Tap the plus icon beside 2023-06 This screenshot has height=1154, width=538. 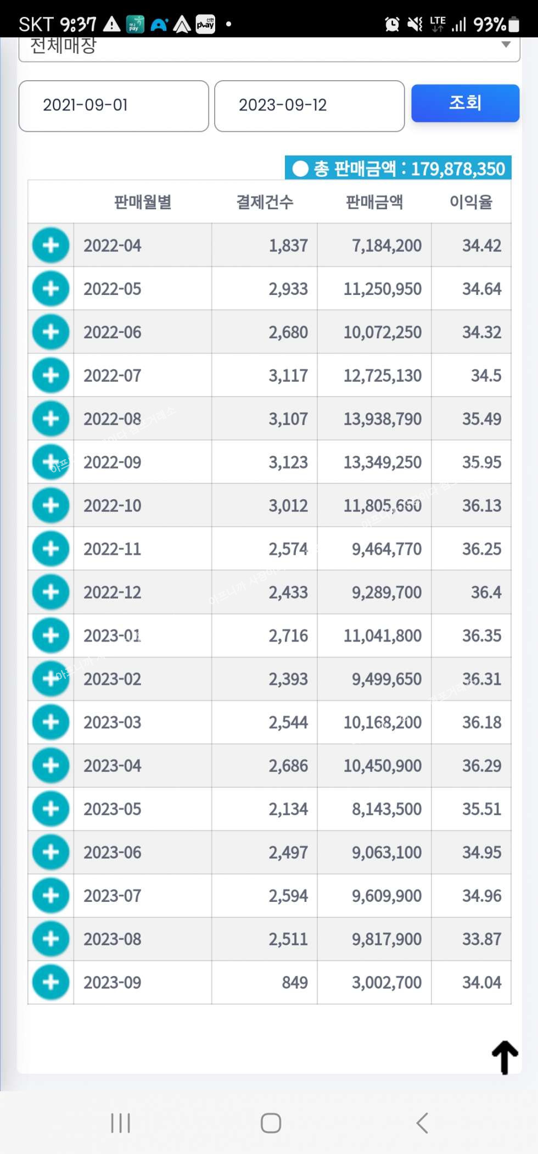point(51,852)
